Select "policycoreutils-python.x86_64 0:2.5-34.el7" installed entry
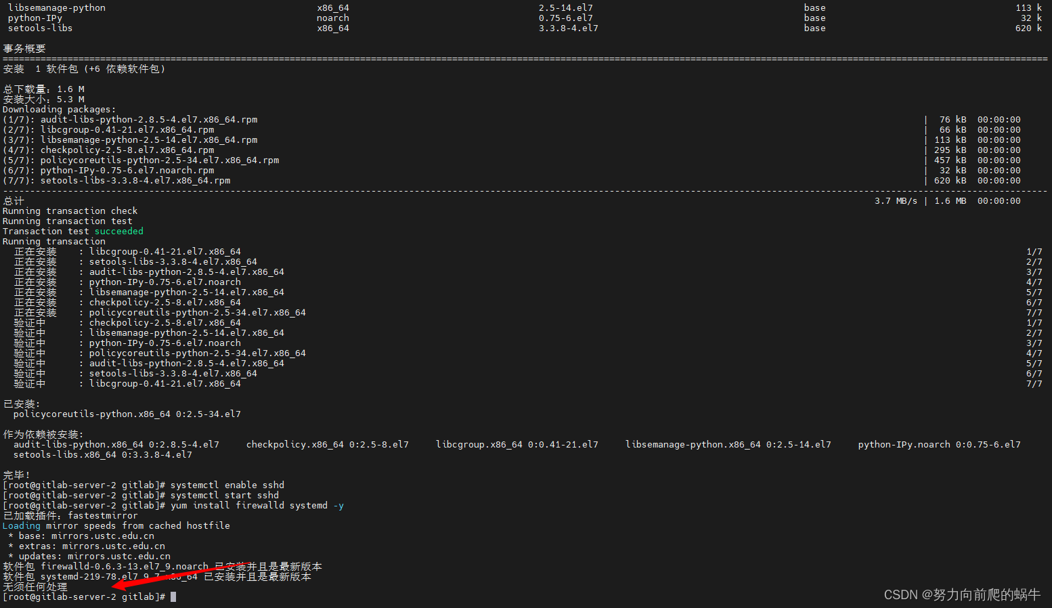This screenshot has width=1052, height=608. point(127,414)
